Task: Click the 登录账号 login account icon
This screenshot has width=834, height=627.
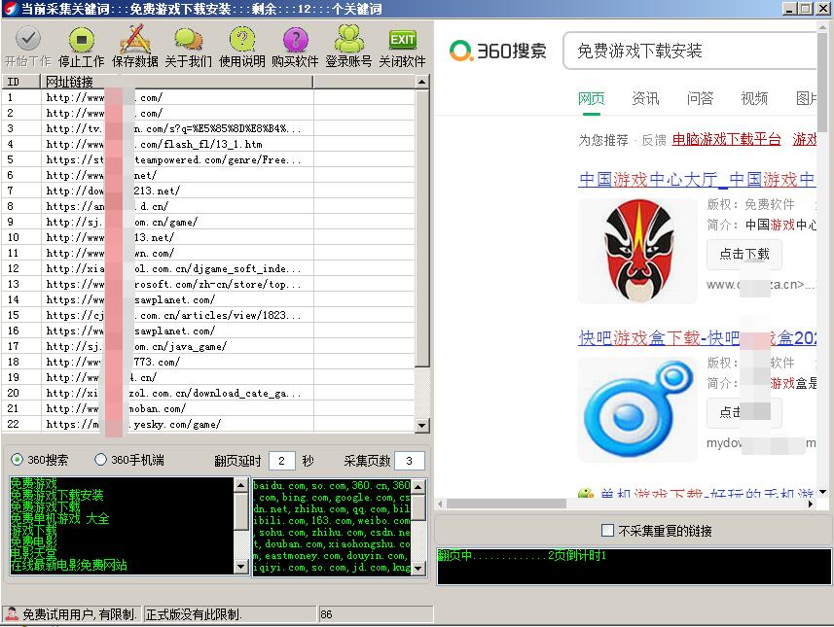Action: [348, 40]
